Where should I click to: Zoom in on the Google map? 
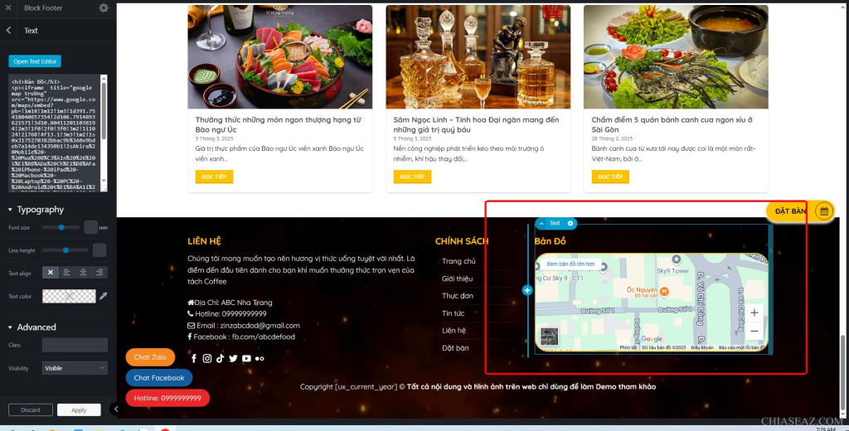coord(754,313)
